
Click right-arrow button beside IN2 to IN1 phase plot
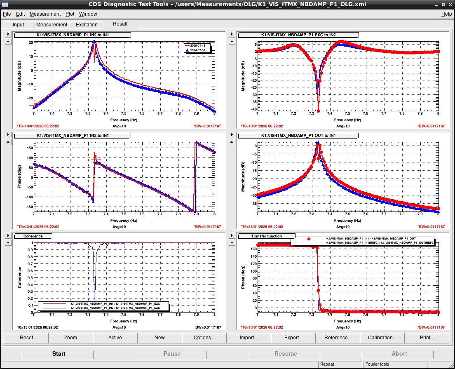(8, 135)
